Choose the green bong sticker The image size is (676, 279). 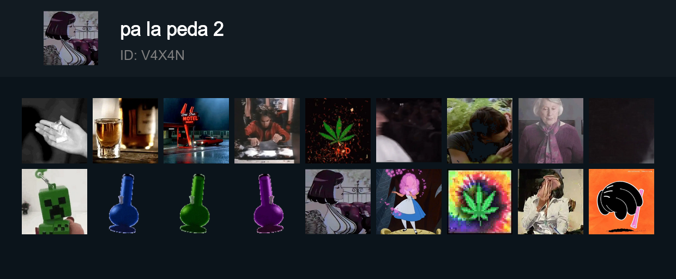click(x=196, y=202)
